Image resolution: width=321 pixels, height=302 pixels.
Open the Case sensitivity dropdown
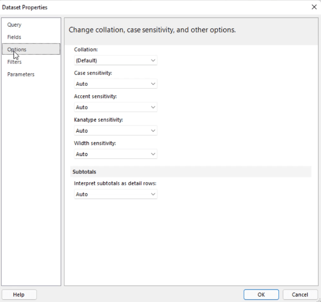[x=116, y=84]
